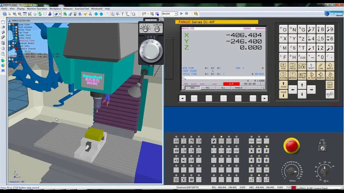Click the spindle speed override rotary dial
This screenshot has height=193, width=344.
[324, 171]
